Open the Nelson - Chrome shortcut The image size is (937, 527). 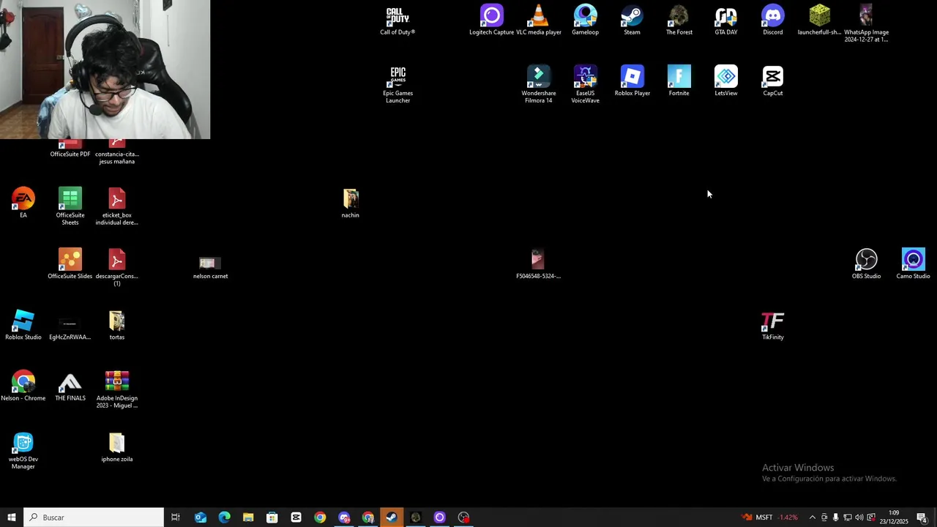(23, 386)
